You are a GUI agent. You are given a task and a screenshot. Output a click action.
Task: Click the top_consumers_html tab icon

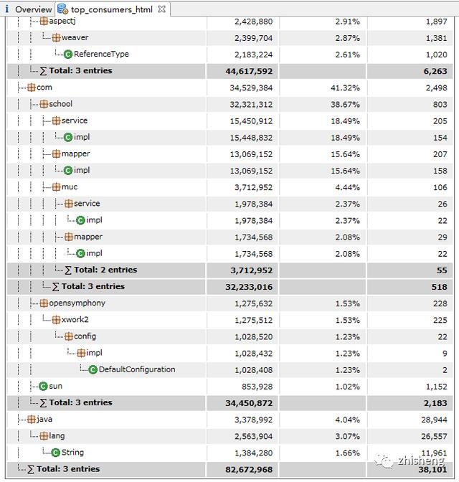coord(62,9)
